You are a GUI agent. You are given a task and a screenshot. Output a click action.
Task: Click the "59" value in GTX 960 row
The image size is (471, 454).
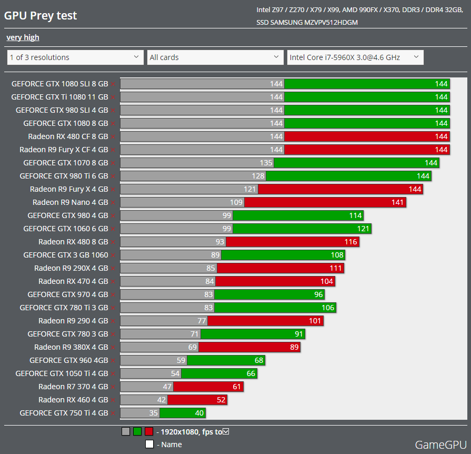[x=181, y=360]
